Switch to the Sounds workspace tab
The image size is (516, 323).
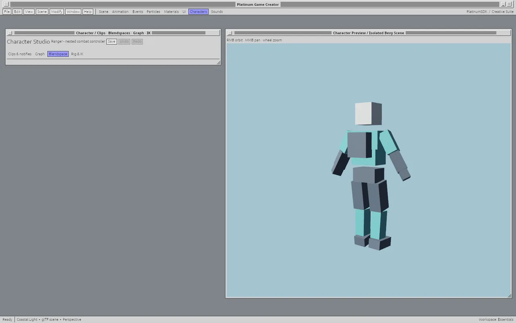tap(217, 12)
